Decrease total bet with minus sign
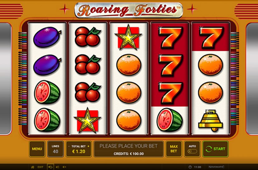Screen dimensions: 258x170 69,146
